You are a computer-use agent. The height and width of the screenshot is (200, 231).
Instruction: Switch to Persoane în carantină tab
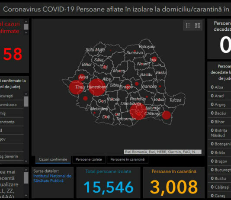pos(128,159)
